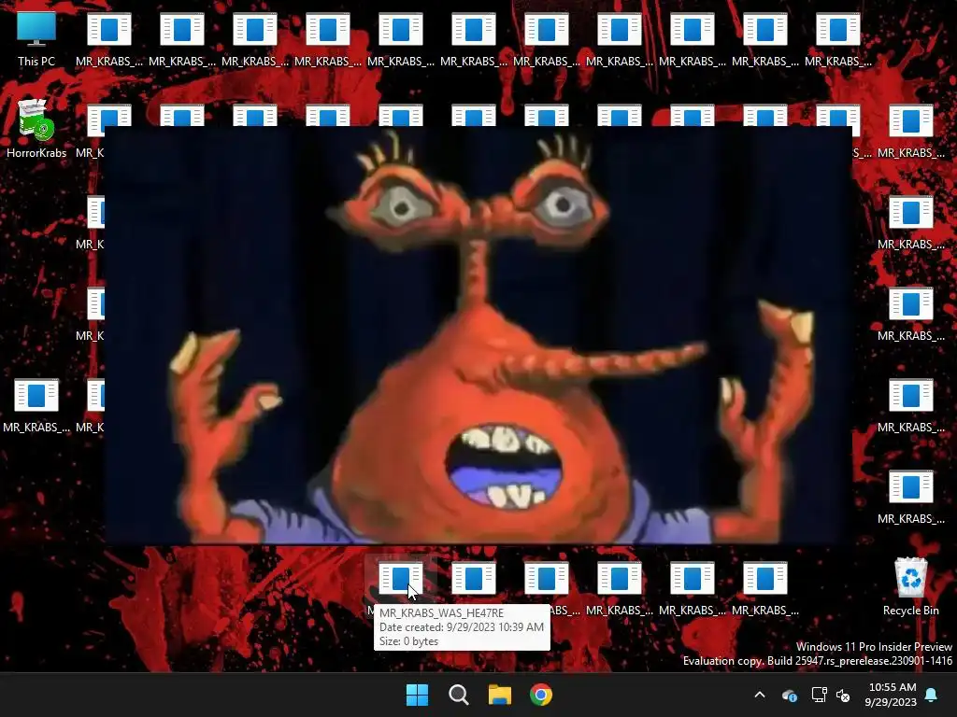Launch Google Chrome from the taskbar
The image size is (957, 717).
click(x=541, y=695)
